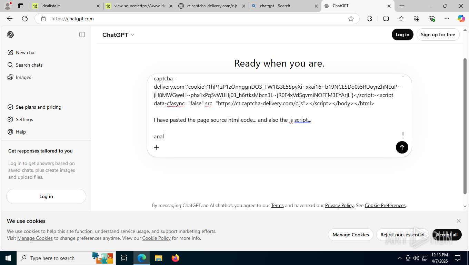This screenshot has height=265, width=469.
Task: Send the message with the arrow button
Action: tap(402, 147)
